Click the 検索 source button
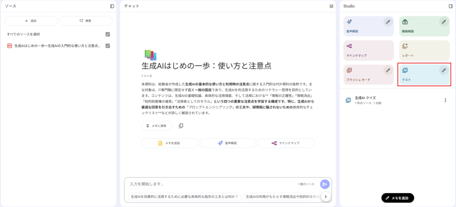Screen dimensions: 456x207 85,21
